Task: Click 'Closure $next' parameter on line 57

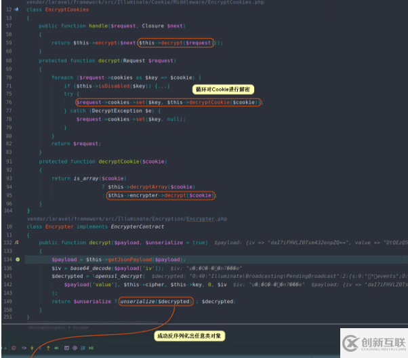Action: 162,26
